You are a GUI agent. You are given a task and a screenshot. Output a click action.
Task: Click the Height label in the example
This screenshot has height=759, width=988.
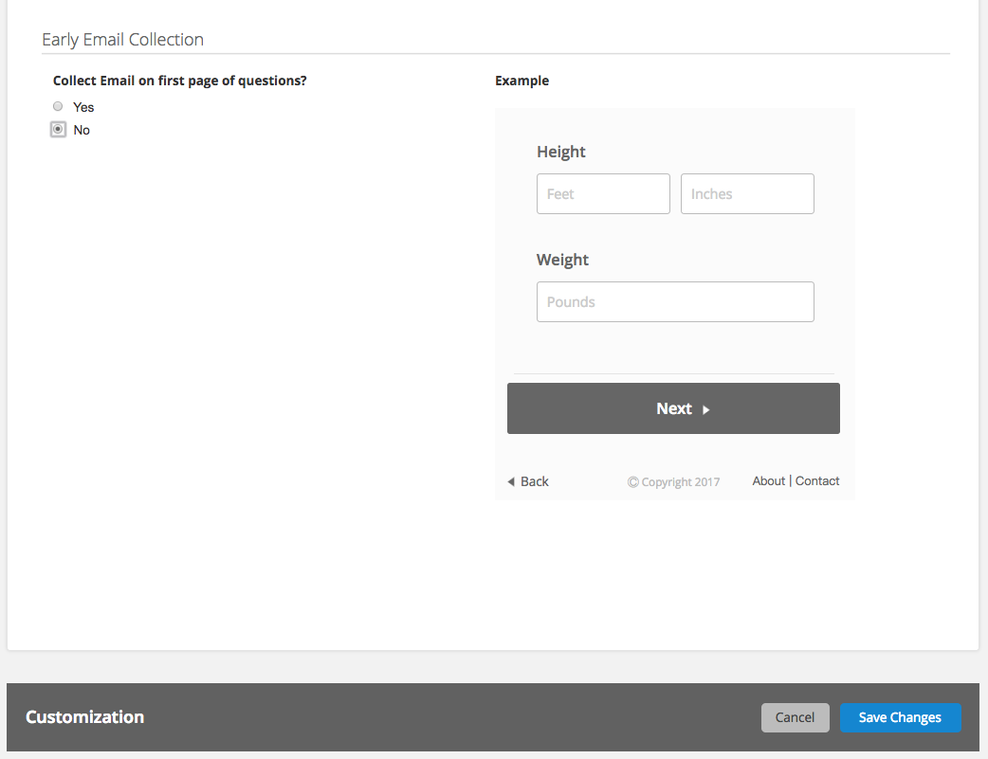pos(560,152)
